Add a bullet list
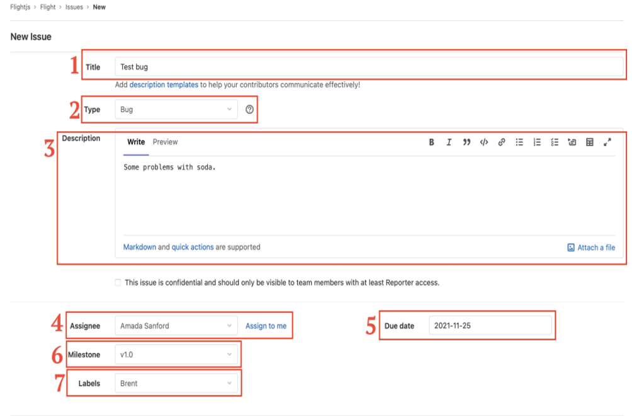 click(519, 142)
